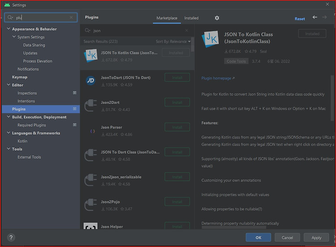Click the Json Helper plugin icon
This screenshot has width=336, height=247.
90,226
